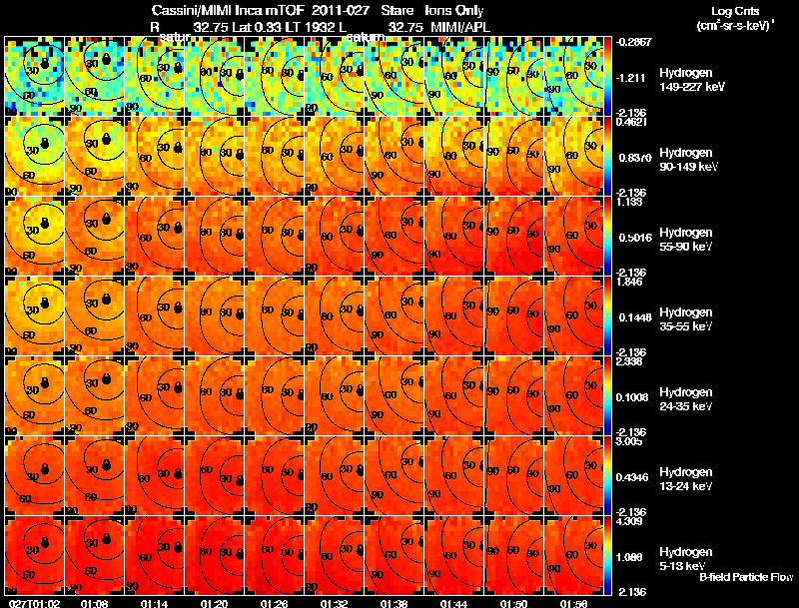The height and width of the screenshot is (608, 799).
Task: Click the color bar beside 24-35 keV row
Action: (x=607, y=395)
